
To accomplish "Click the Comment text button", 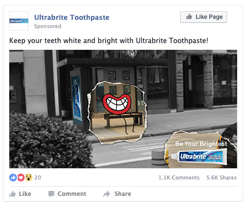I will pyautogui.click(x=72, y=194).
